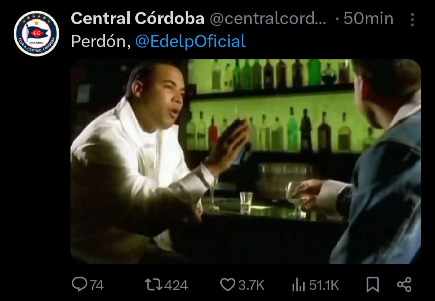Open the Central Córdoba display name
This screenshot has width=435, height=301.
[138, 19]
